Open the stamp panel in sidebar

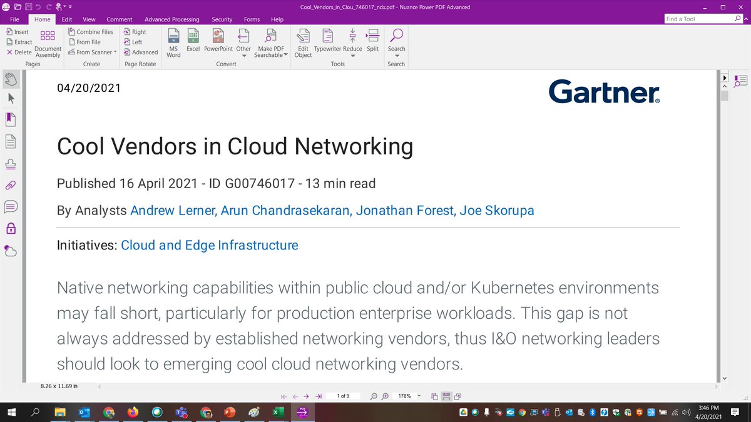coord(11,163)
